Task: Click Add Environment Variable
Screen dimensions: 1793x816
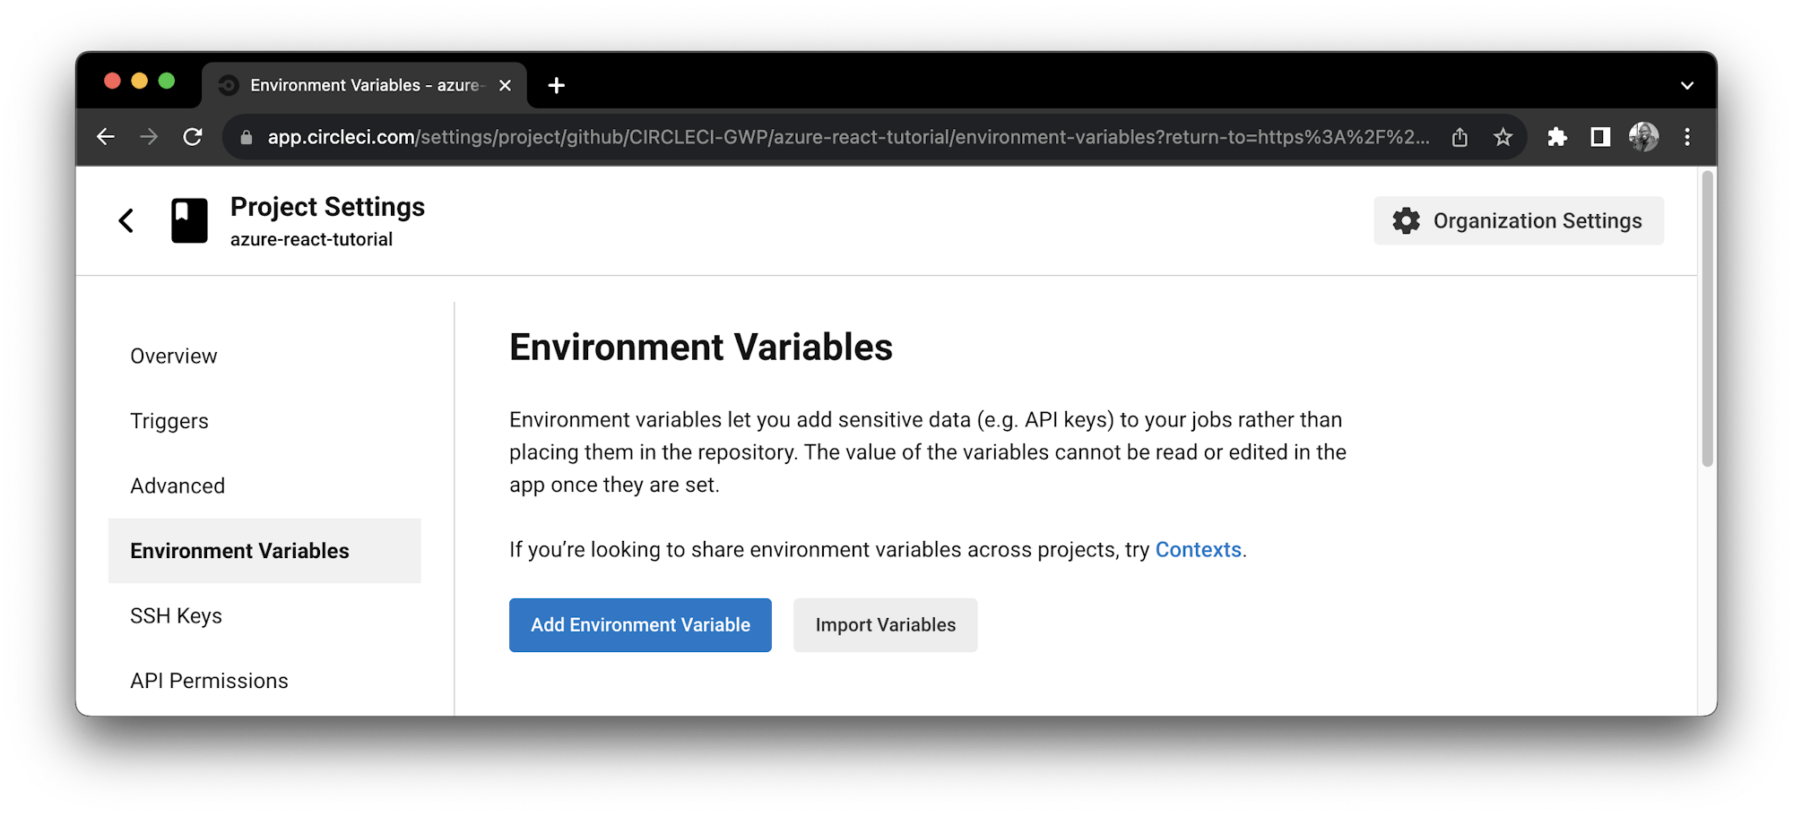Action: click(639, 625)
